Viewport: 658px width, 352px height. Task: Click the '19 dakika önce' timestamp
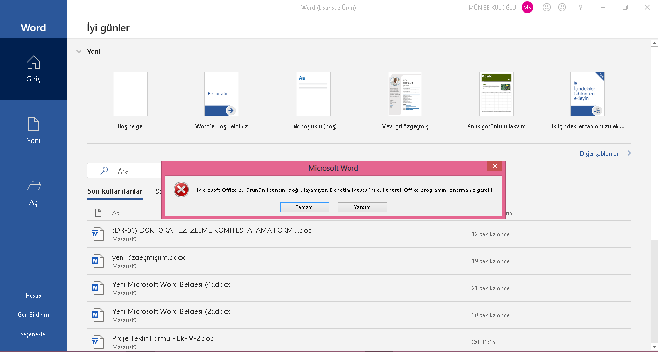(491, 261)
